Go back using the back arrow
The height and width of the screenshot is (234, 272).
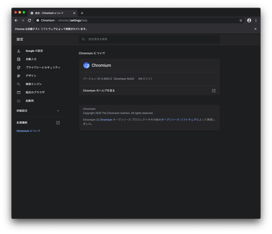pyautogui.click(x=16, y=21)
